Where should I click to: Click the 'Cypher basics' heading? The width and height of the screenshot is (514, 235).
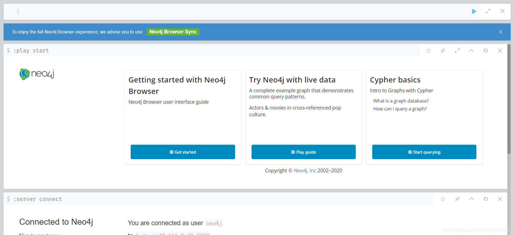coord(395,80)
